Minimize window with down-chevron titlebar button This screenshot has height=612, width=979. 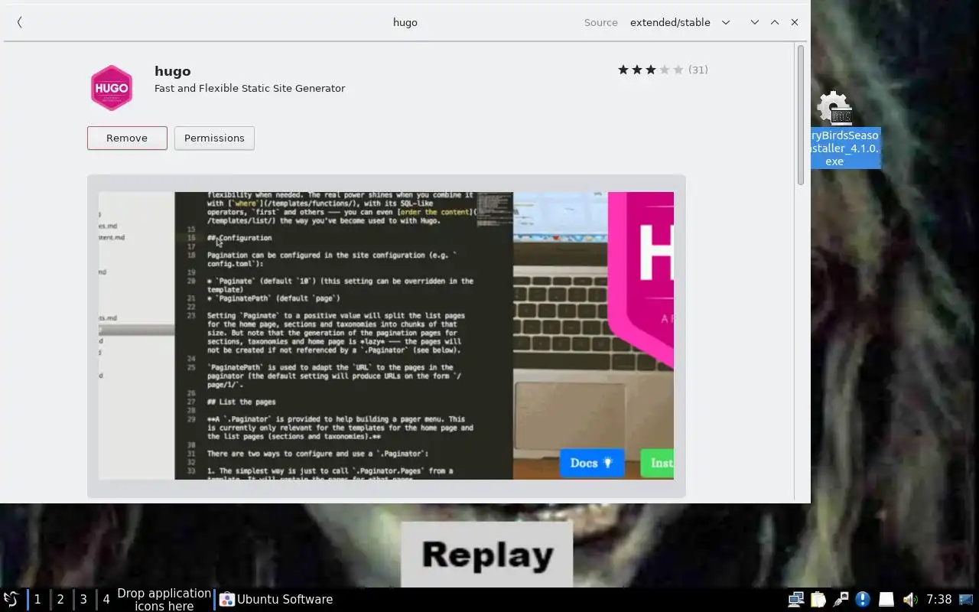754,22
